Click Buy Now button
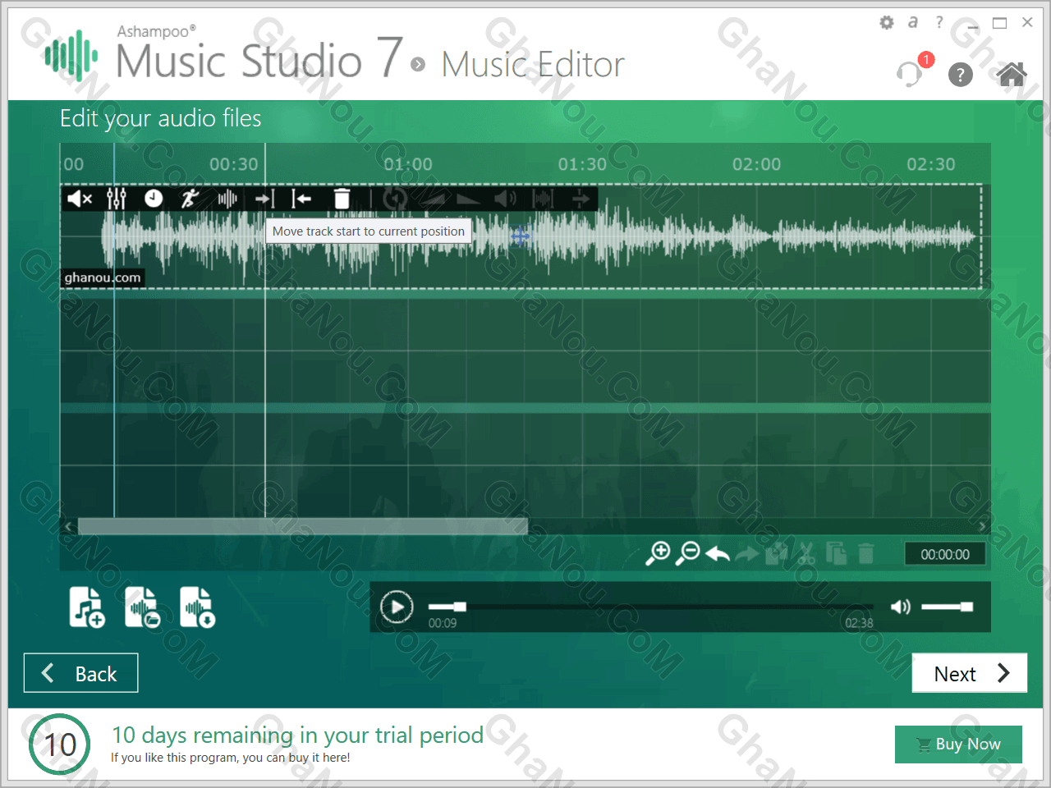The height and width of the screenshot is (788, 1051). (x=958, y=744)
